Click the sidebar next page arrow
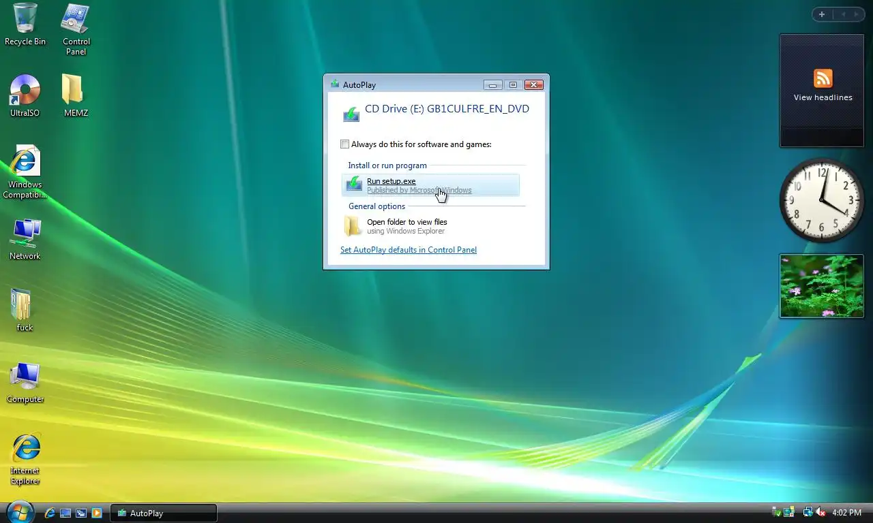The height and width of the screenshot is (523, 873). [x=856, y=14]
